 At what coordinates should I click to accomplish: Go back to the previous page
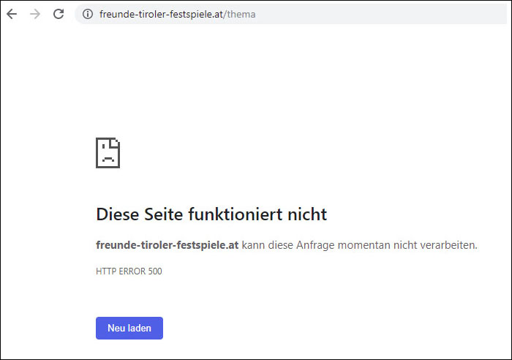coord(12,14)
